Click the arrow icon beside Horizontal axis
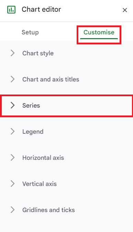Screen dimensions: 133x232 coord(13,157)
